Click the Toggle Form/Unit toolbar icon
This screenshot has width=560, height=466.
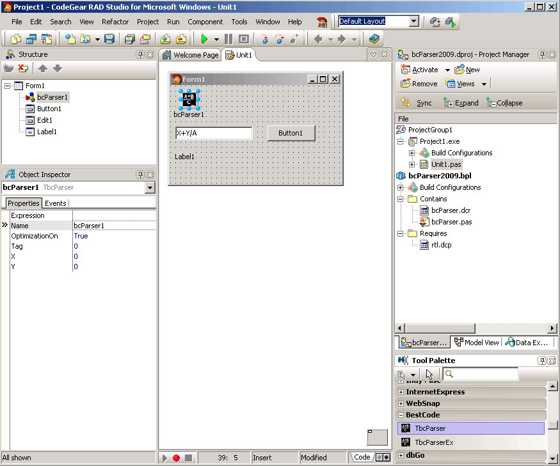47,39
